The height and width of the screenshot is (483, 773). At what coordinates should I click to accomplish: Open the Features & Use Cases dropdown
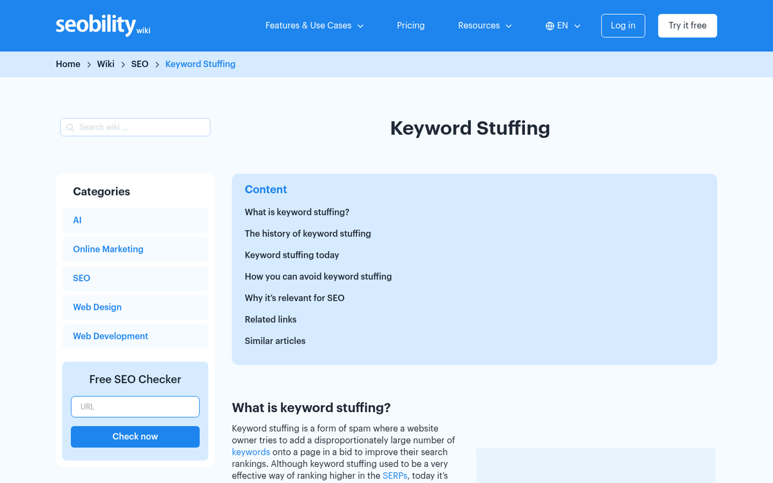pyautogui.click(x=314, y=26)
